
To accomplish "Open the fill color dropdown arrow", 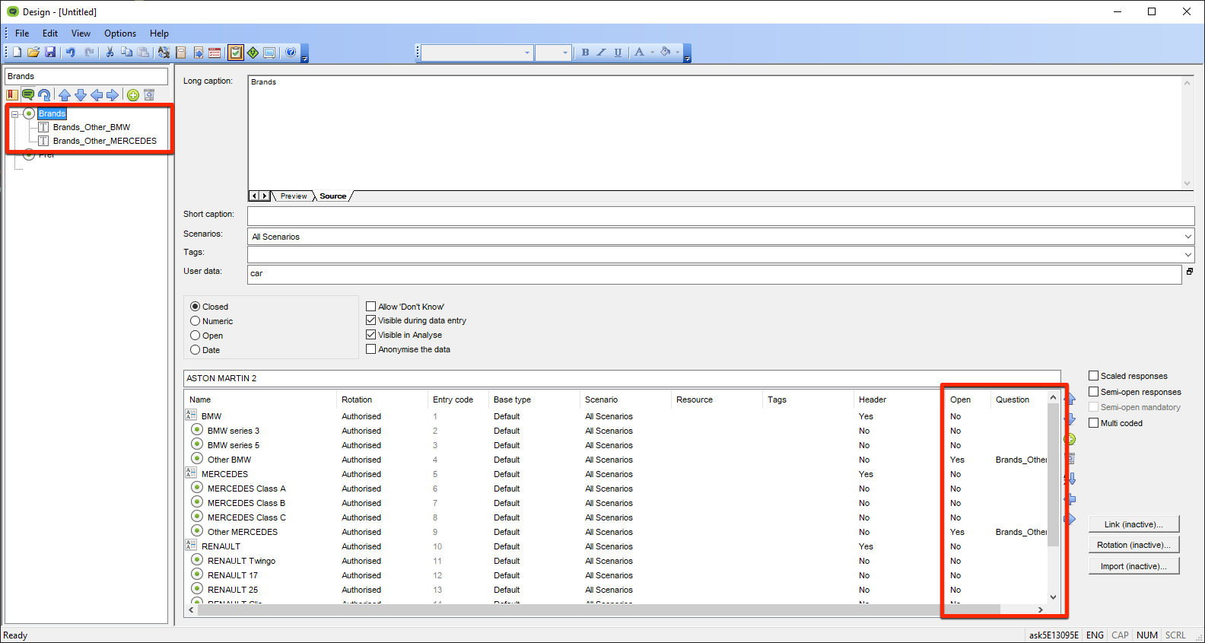I will (678, 53).
